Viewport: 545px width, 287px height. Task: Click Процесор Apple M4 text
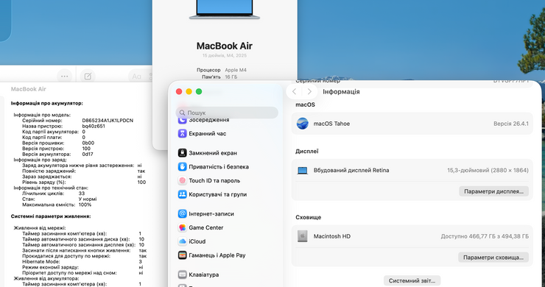[x=222, y=70]
